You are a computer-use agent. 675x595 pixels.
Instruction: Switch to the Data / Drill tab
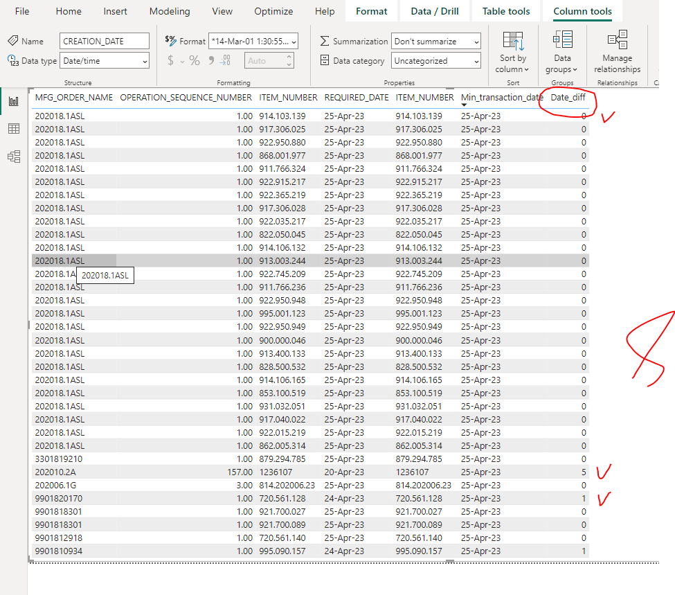[434, 11]
